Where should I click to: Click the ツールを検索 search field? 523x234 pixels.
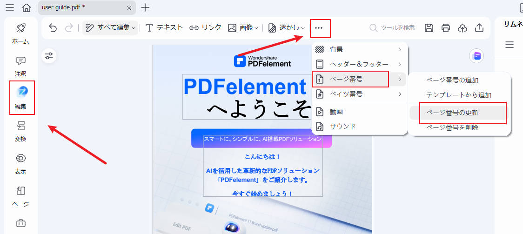point(393,27)
